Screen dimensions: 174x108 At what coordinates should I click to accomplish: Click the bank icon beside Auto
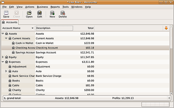[x=10, y=71]
